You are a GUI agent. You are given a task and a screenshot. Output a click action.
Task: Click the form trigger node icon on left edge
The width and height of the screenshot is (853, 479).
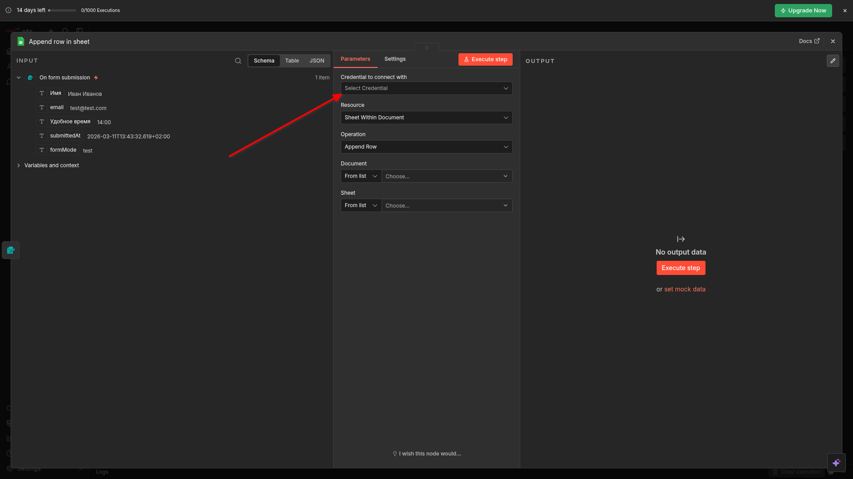tap(11, 250)
